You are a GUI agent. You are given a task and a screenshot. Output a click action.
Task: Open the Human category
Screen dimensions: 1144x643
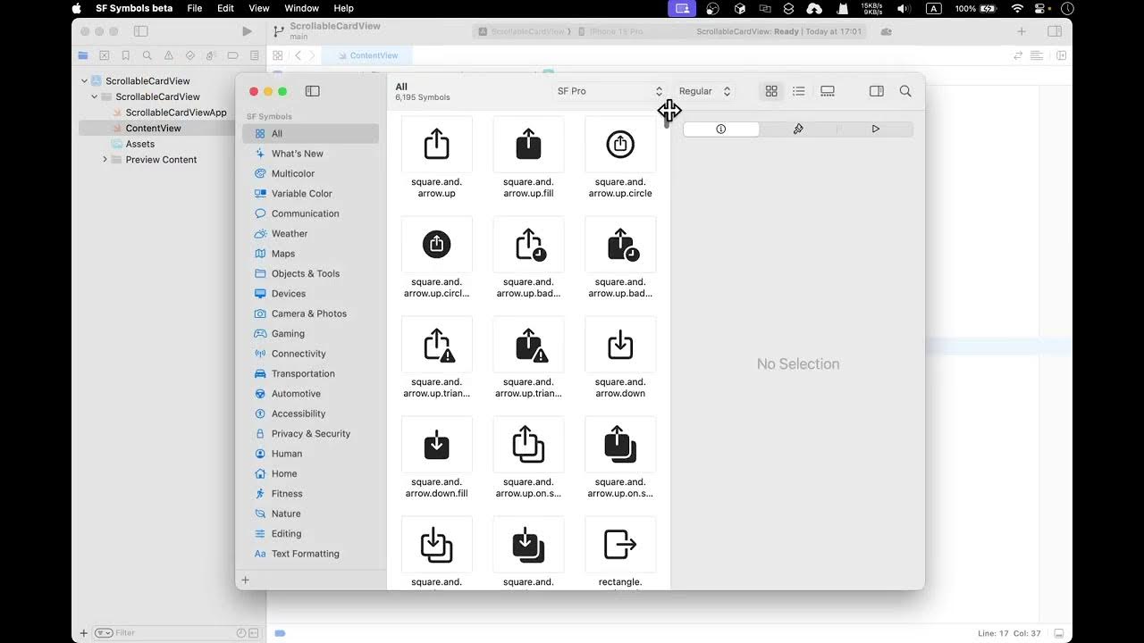[x=311, y=454]
